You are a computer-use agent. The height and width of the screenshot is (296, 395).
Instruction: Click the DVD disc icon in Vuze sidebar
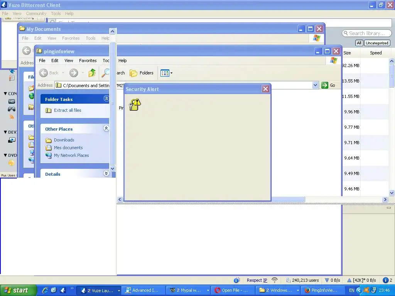click(x=11, y=163)
